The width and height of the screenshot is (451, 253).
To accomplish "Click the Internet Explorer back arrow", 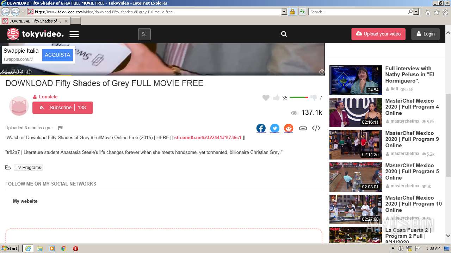I will pyautogui.click(x=5, y=12).
